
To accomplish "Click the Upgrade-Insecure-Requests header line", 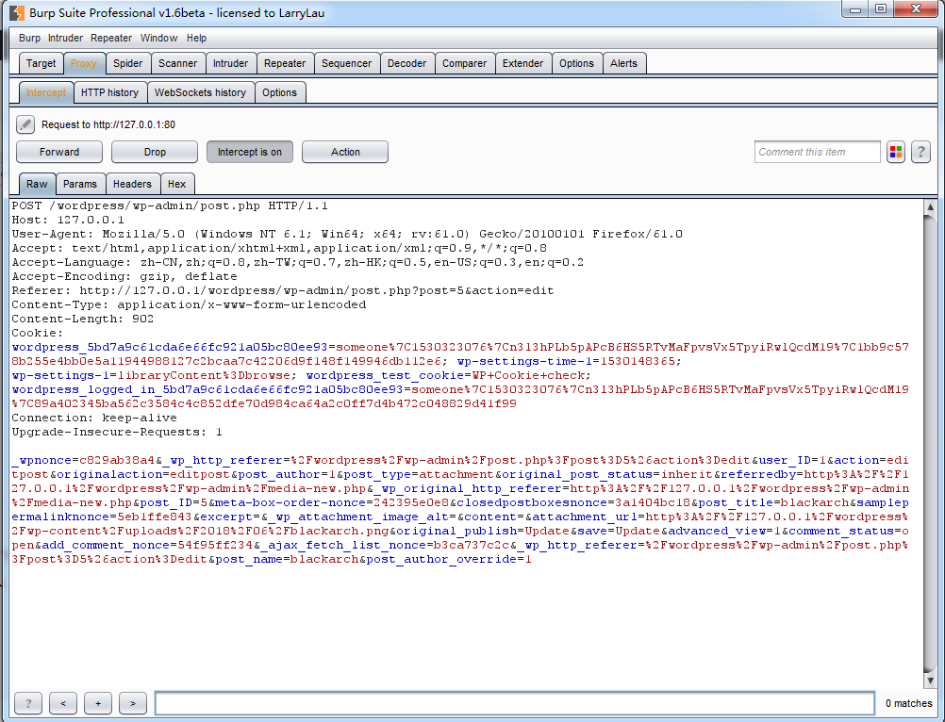I will (x=117, y=433).
